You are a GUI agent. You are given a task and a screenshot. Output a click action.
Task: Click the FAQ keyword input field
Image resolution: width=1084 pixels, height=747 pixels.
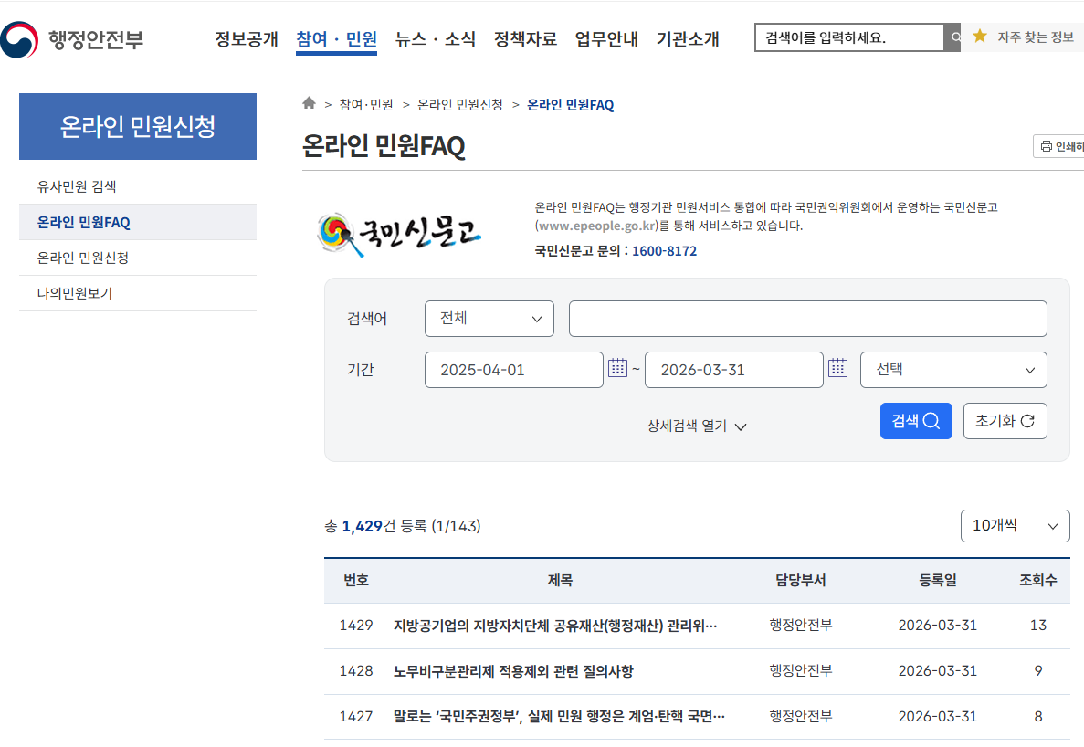[x=807, y=319]
